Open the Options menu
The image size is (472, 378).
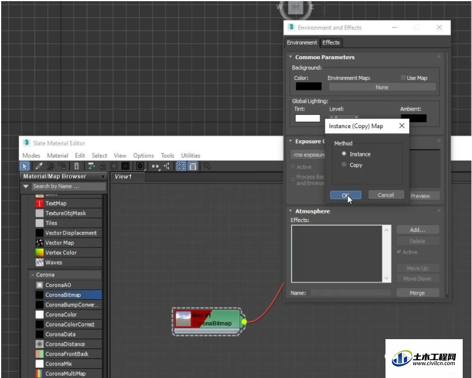(x=143, y=155)
